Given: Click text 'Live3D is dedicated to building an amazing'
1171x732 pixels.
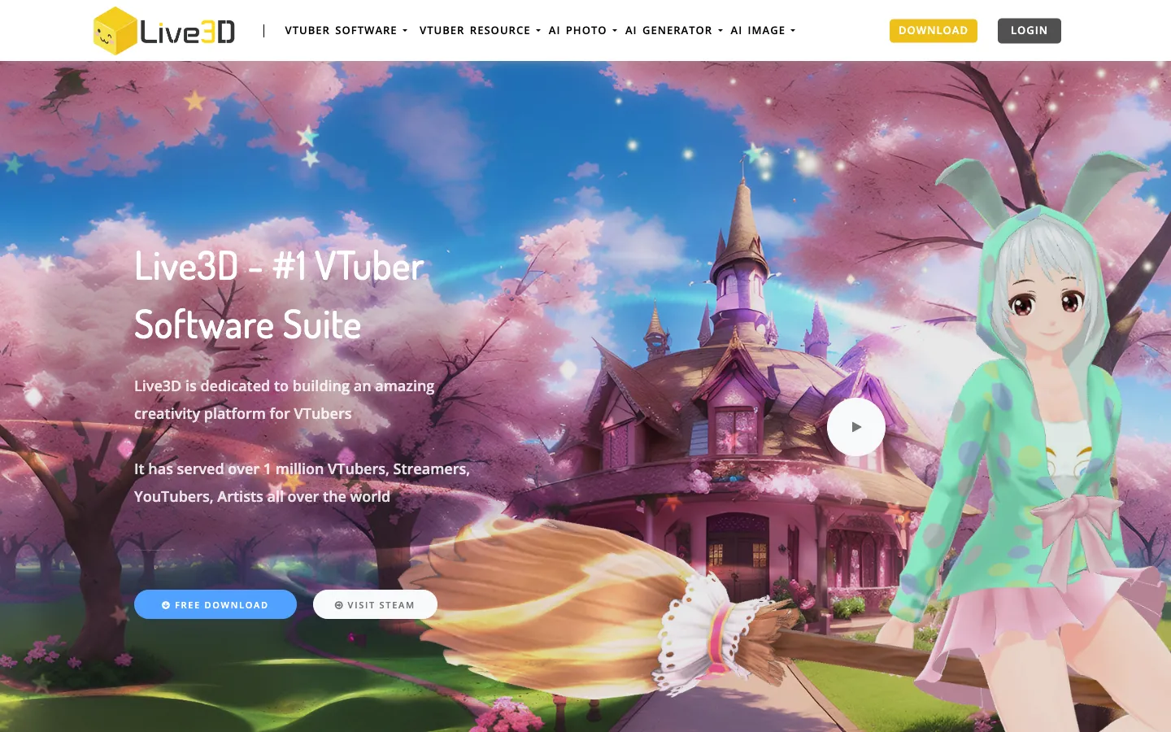Looking at the screenshot, I should tap(284, 386).
